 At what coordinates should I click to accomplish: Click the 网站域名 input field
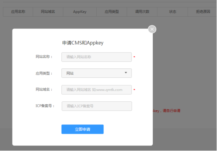96,90
